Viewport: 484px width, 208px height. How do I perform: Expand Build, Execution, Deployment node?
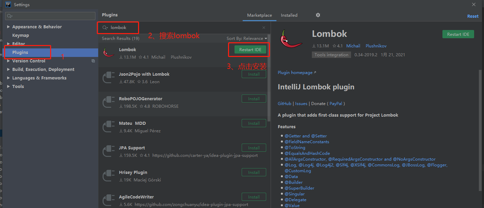pyautogui.click(x=9, y=69)
